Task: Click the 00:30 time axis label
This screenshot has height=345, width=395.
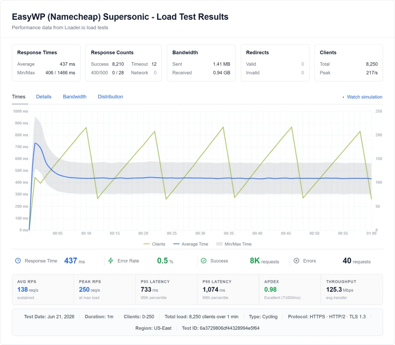Action: click(200, 233)
